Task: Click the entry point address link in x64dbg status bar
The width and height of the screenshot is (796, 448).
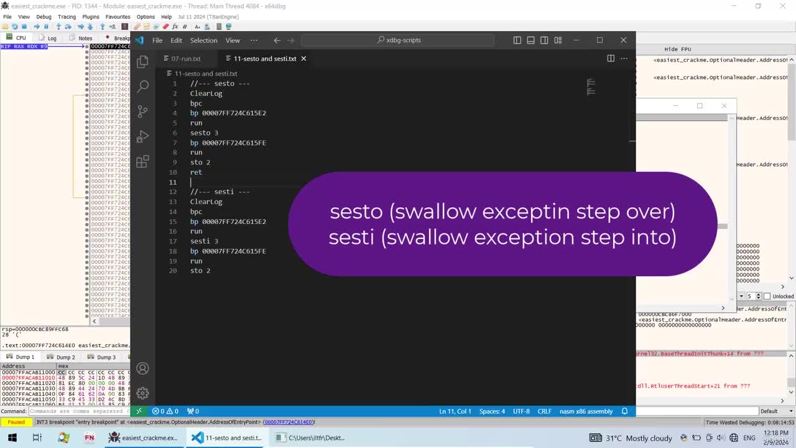Action: [288, 422]
